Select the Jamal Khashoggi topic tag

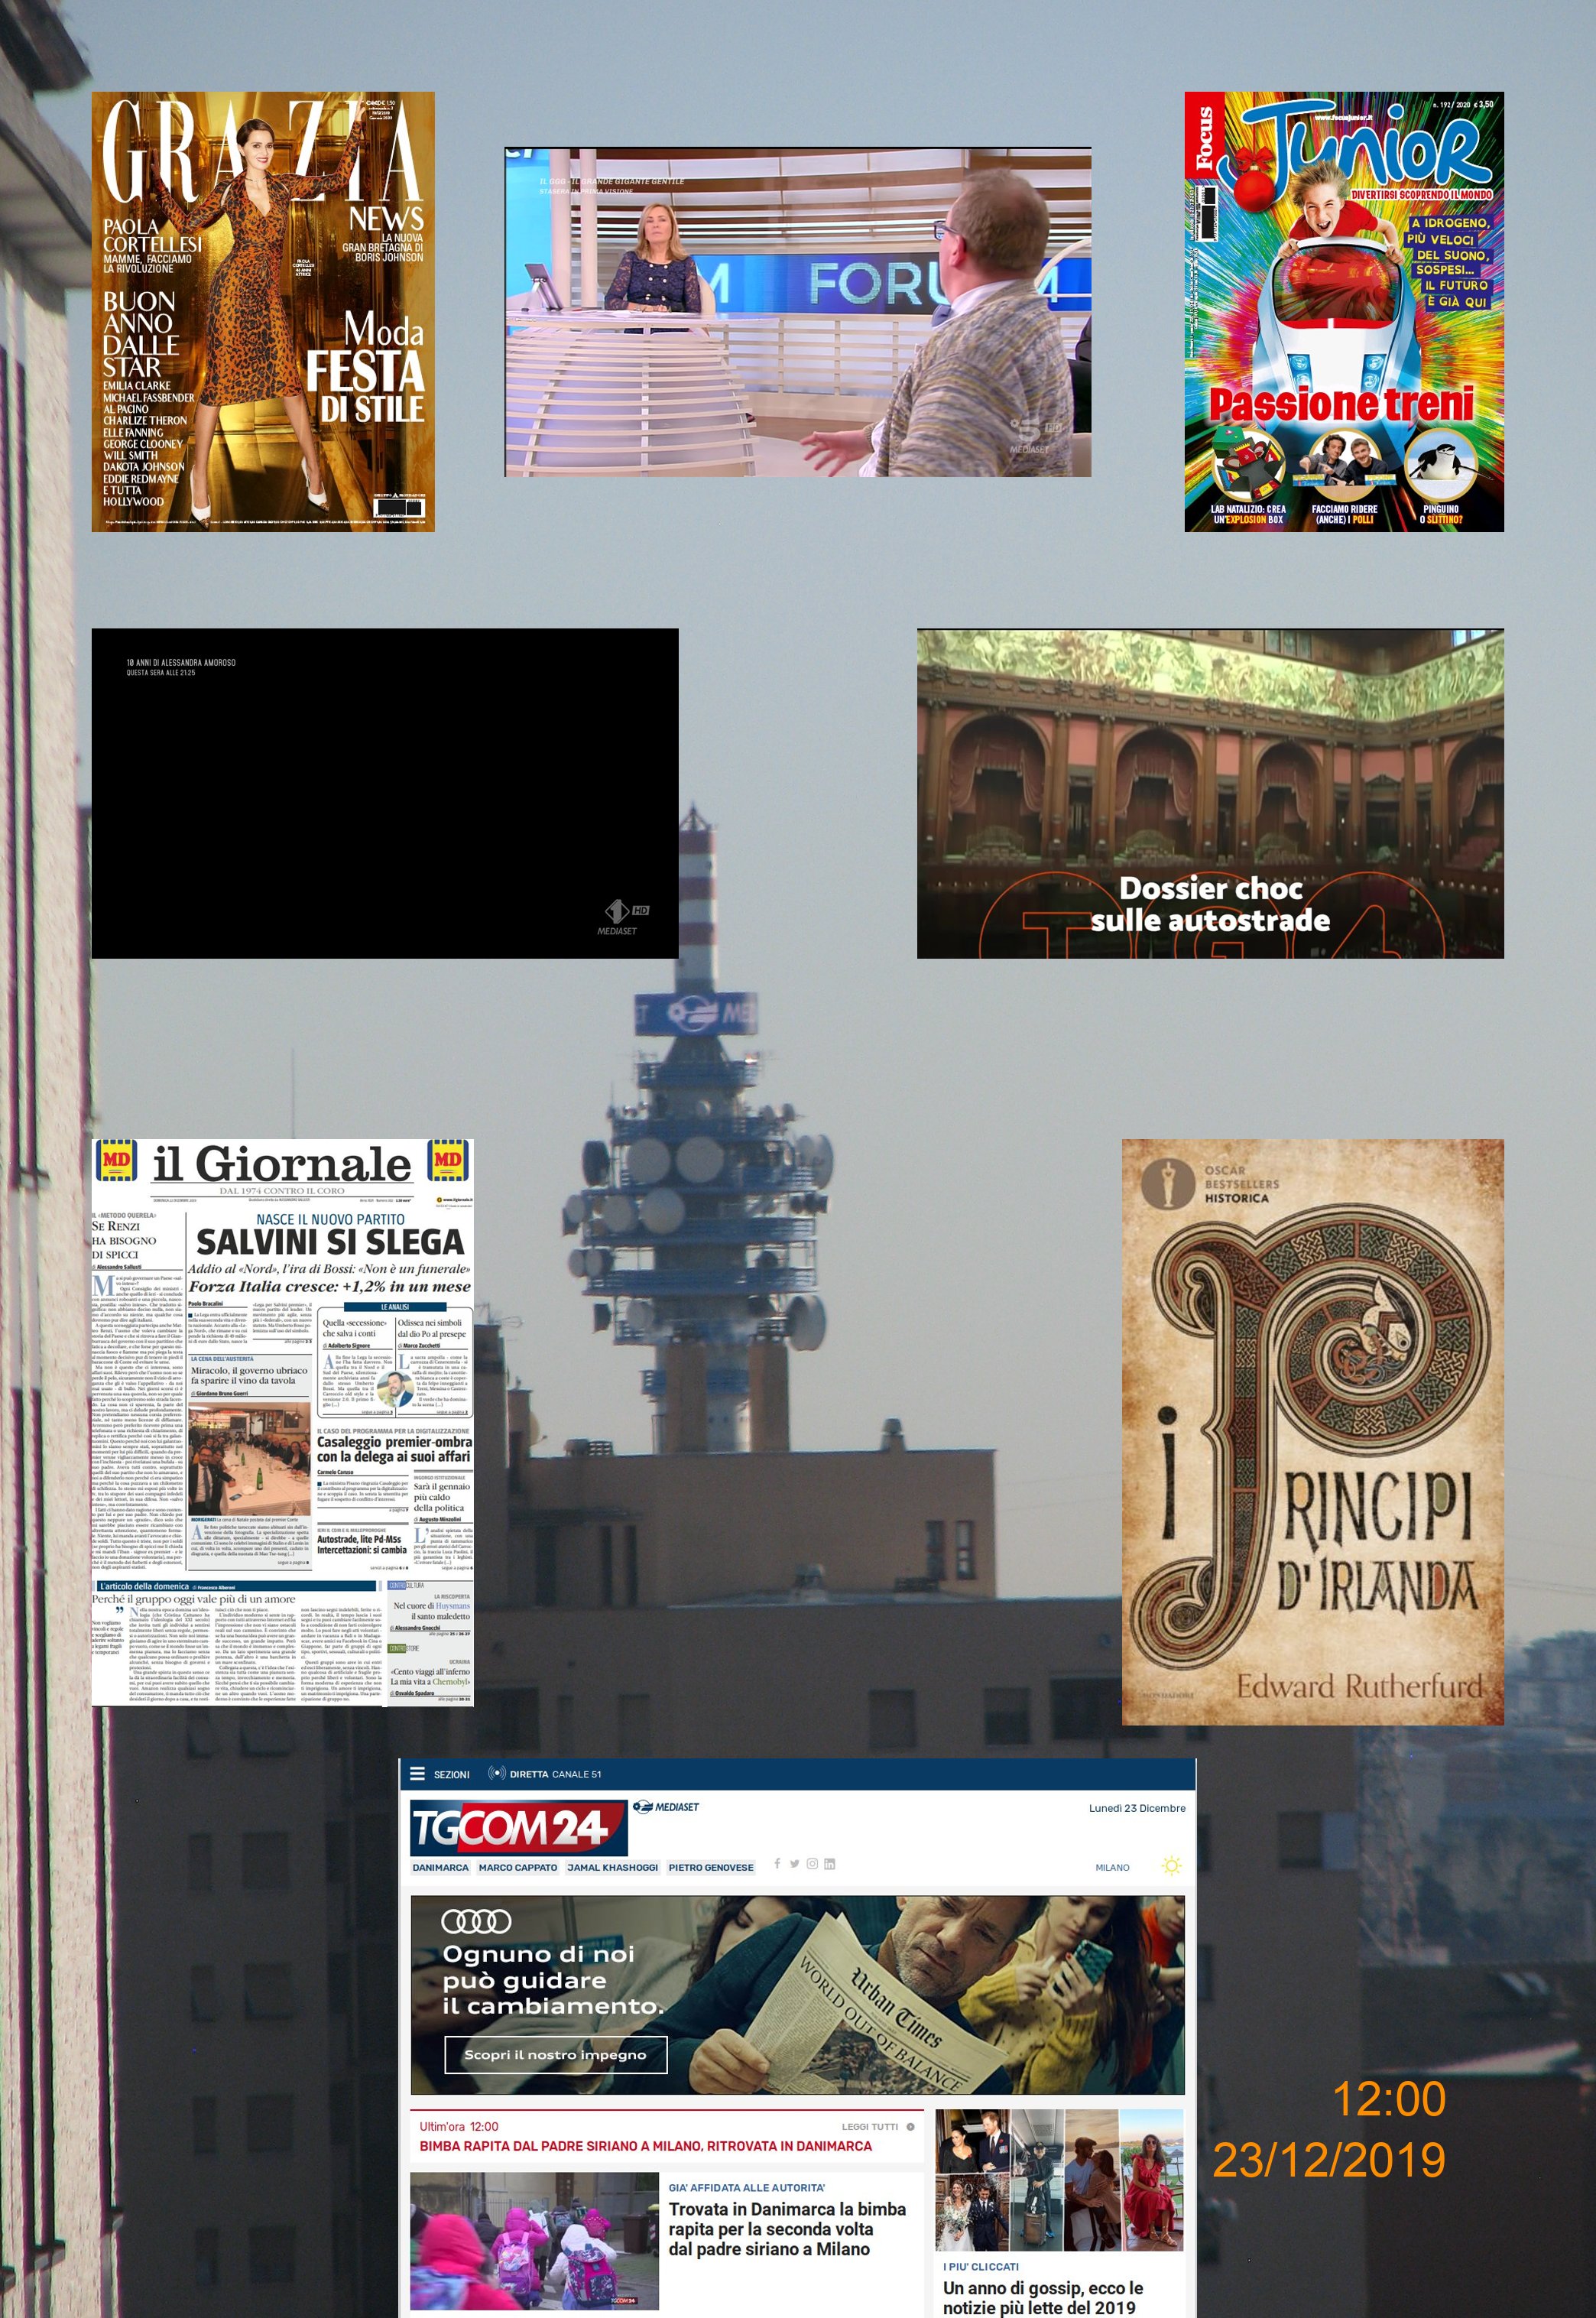612,1867
